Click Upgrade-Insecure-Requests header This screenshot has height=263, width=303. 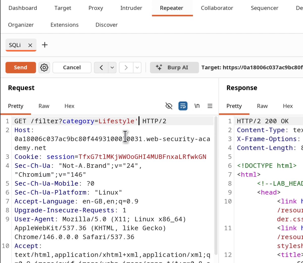tap(70, 210)
